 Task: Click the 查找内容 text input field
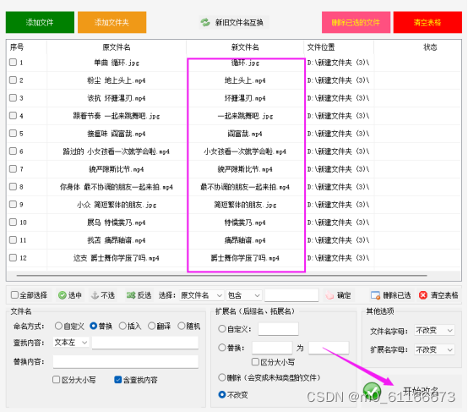click(x=145, y=343)
